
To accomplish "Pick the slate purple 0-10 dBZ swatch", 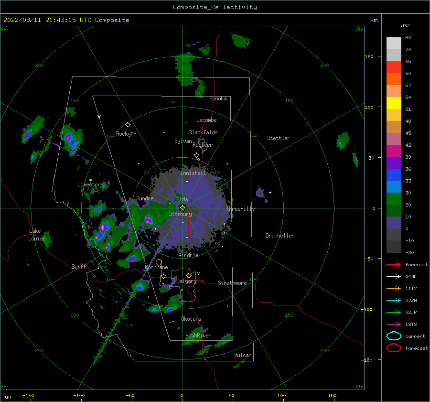I will pos(394,223).
